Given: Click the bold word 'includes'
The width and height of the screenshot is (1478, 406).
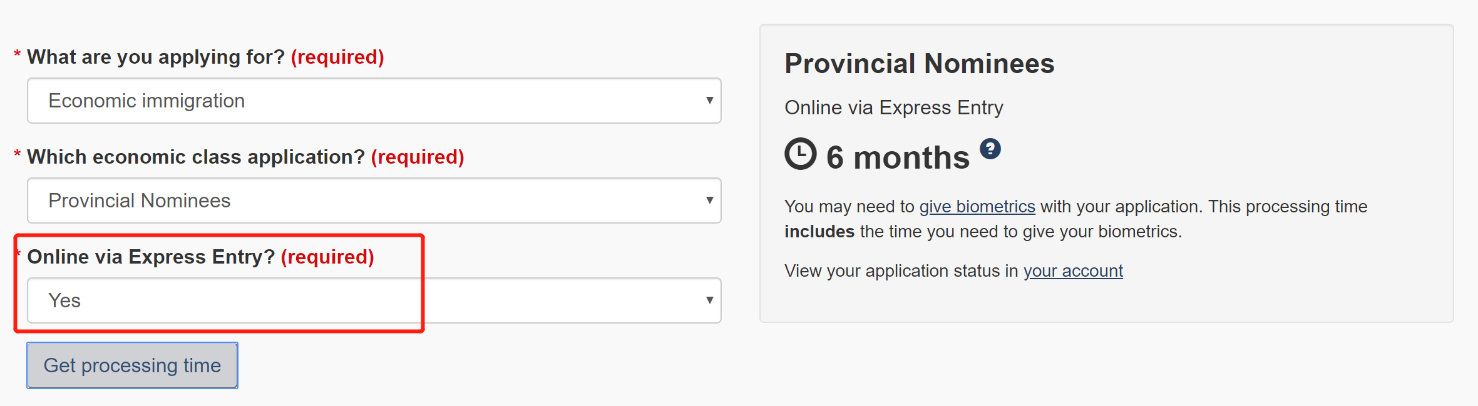Looking at the screenshot, I should [x=819, y=232].
